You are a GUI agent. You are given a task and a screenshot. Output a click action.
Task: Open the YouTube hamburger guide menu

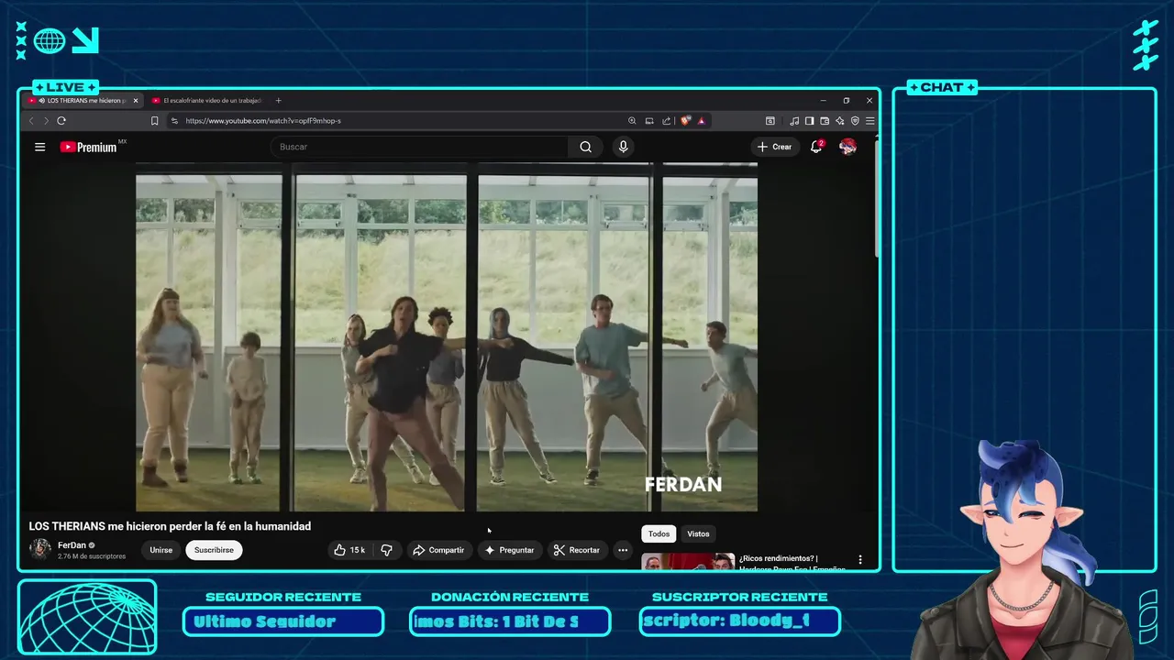click(39, 147)
